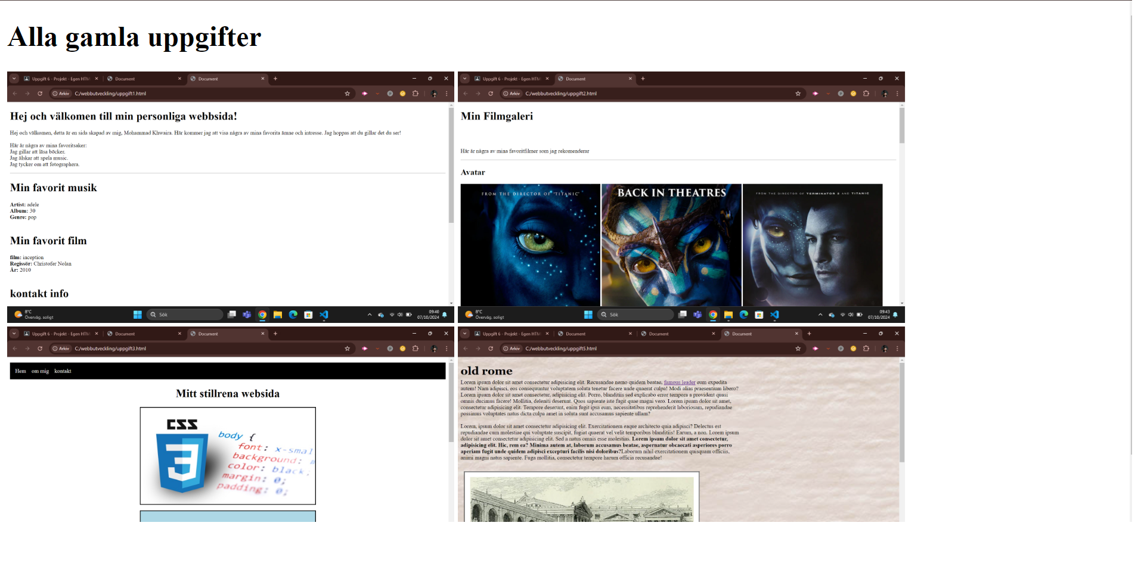Click the Arkiv site info chip in uppgift1.html window
Viewport: 1141px width, 566px height.
click(x=61, y=94)
